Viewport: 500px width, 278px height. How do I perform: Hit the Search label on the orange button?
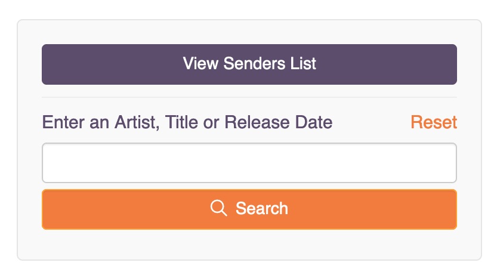click(x=262, y=208)
